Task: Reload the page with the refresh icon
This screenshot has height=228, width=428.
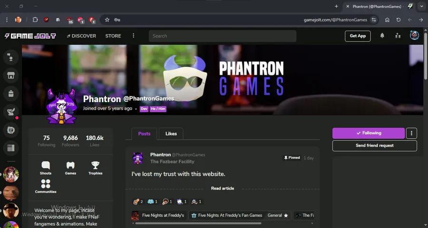Action: tap(398, 20)
